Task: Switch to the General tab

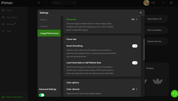Action: pos(49,27)
